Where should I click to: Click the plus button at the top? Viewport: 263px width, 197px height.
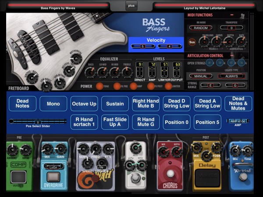131,6
